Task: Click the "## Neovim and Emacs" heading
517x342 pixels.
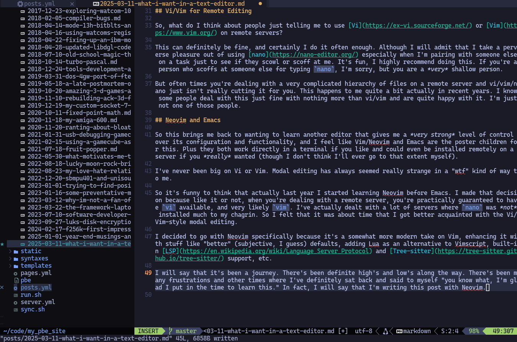Action: (188, 120)
